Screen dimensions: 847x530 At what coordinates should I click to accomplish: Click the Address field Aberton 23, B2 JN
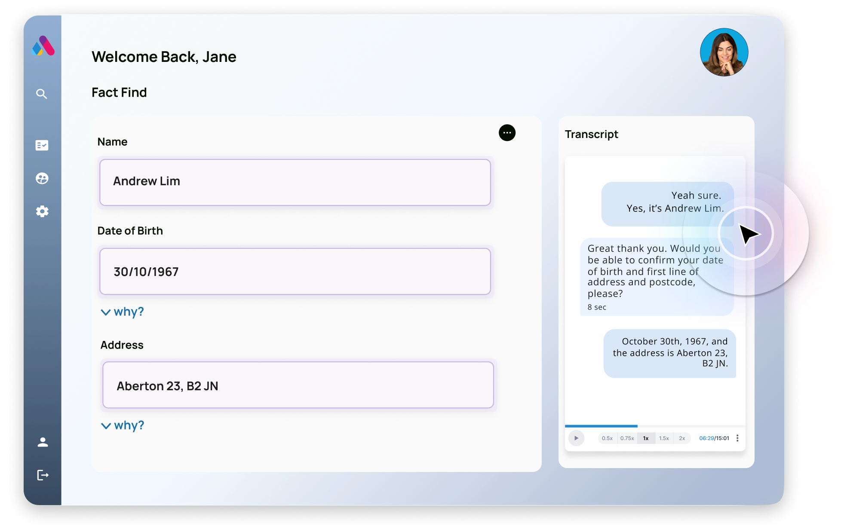298,385
